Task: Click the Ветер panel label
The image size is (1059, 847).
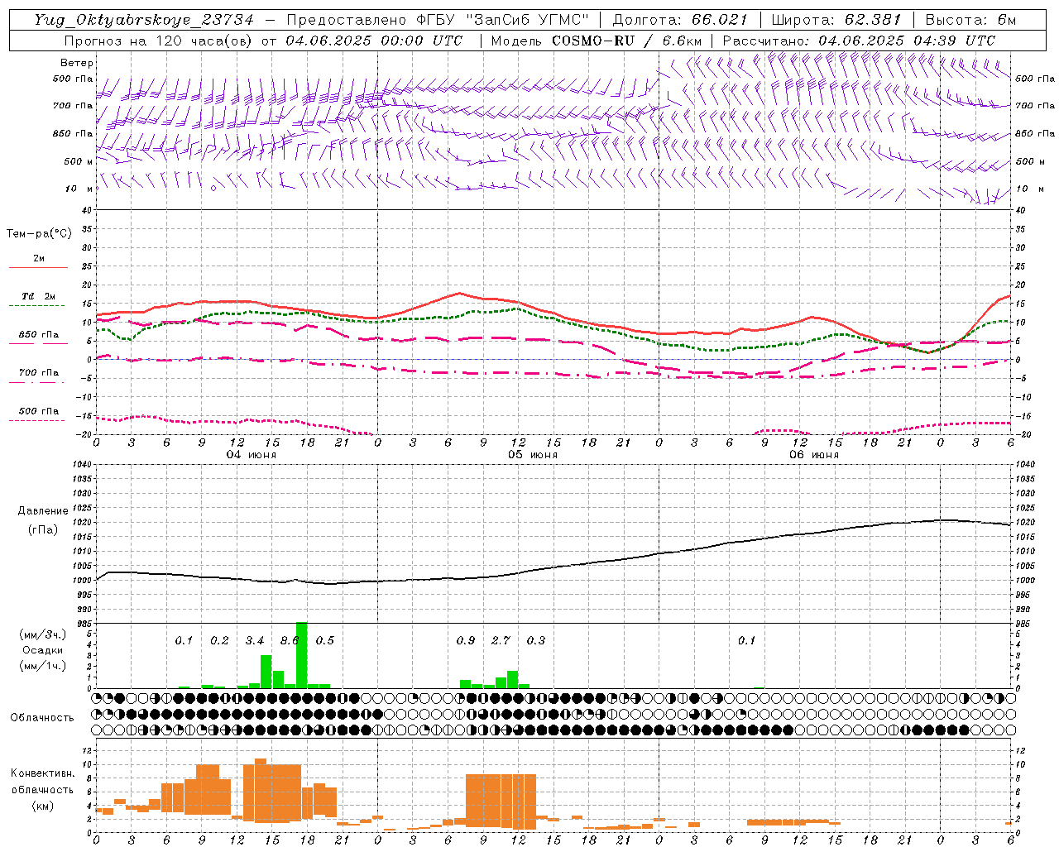Action: pyautogui.click(x=77, y=63)
